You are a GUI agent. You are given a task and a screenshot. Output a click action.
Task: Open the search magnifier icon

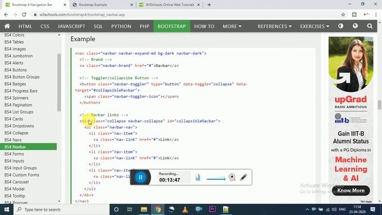369,26
